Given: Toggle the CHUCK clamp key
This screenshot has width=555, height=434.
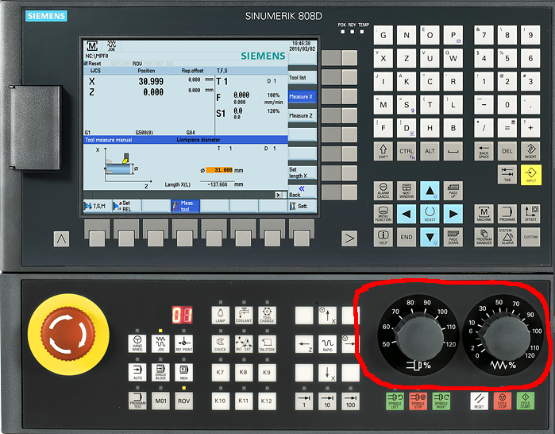Looking at the screenshot, I should tap(220, 343).
